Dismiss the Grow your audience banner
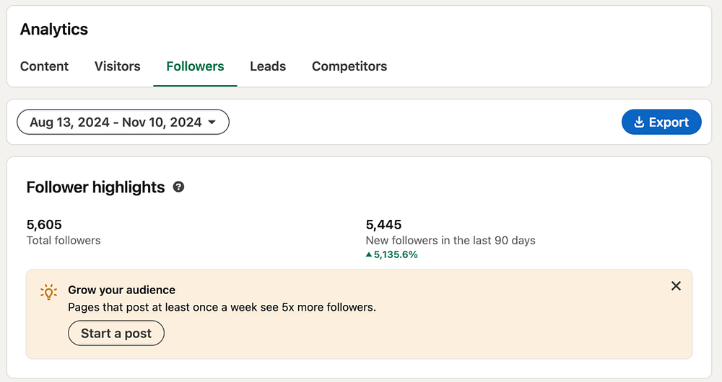 click(676, 286)
